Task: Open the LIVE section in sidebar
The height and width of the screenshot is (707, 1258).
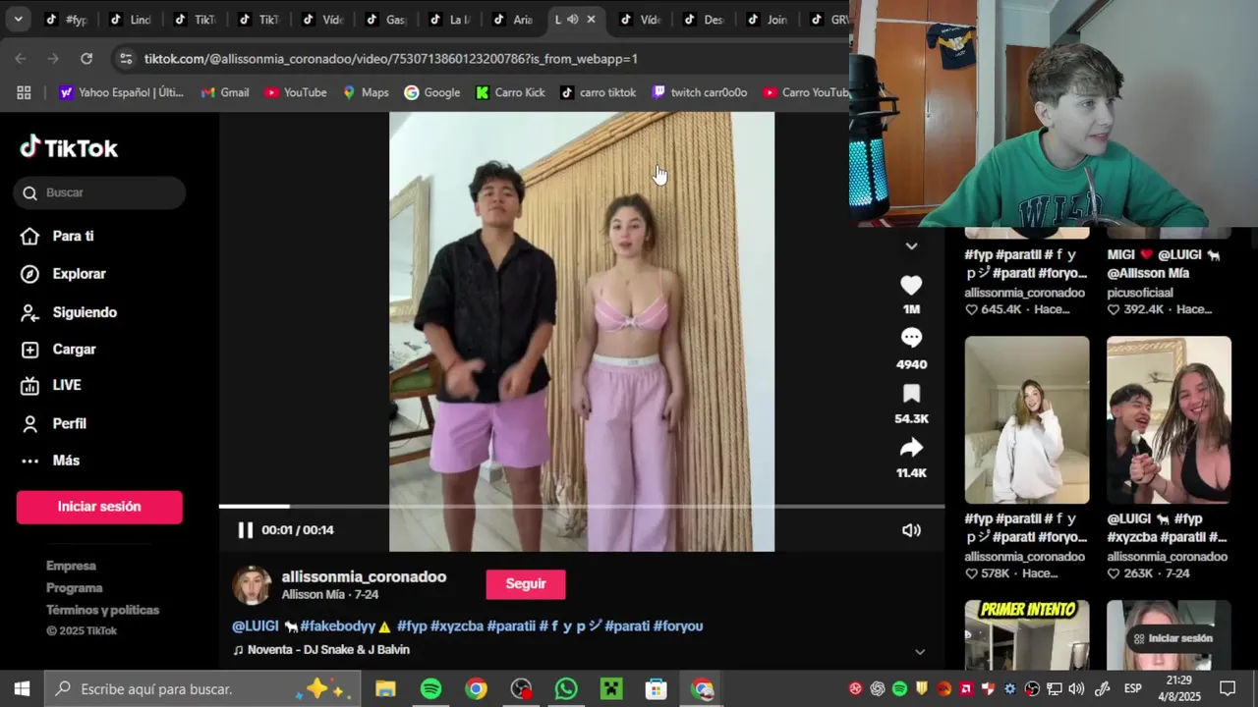Action: (x=51, y=385)
